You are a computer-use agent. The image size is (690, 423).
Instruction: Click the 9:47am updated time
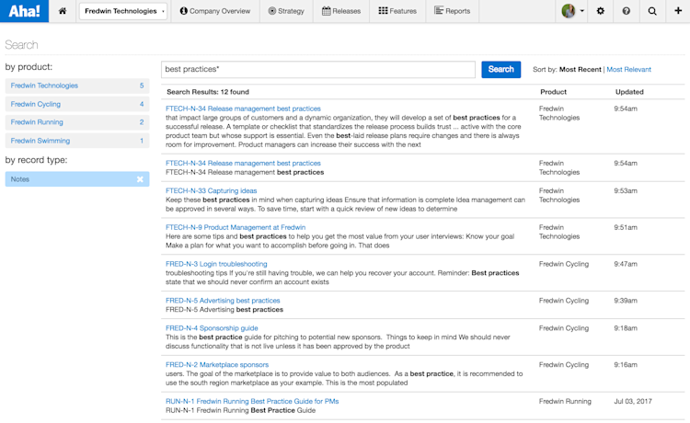click(626, 264)
